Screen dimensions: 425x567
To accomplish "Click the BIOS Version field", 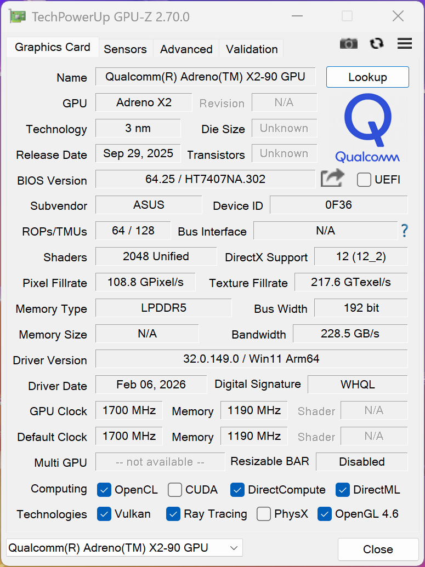I will pyautogui.click(x=205, y=179).
